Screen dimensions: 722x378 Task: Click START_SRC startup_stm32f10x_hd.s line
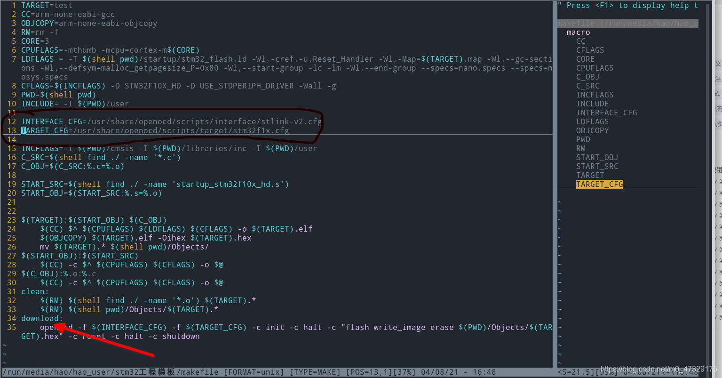point(155,184)
